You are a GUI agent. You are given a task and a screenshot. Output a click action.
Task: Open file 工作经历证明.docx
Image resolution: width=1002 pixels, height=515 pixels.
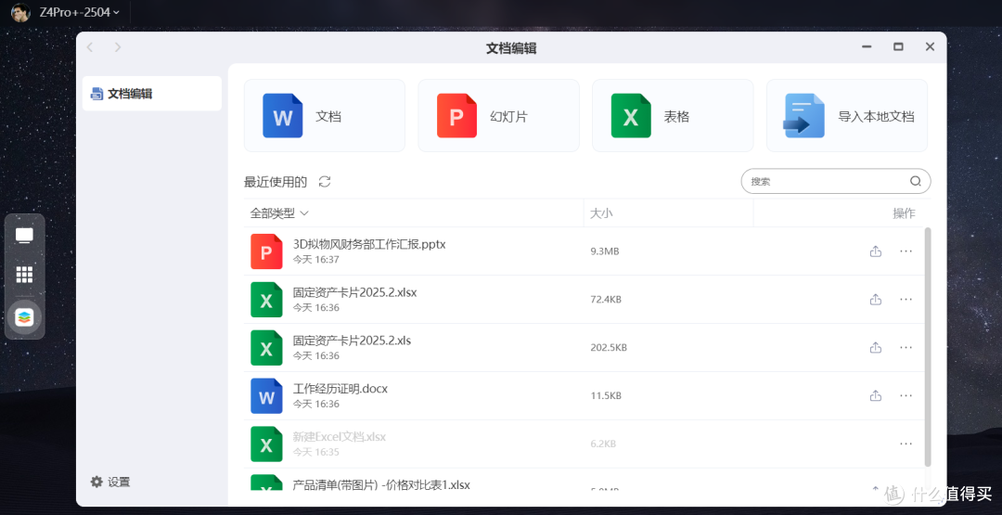click(340, 389)
